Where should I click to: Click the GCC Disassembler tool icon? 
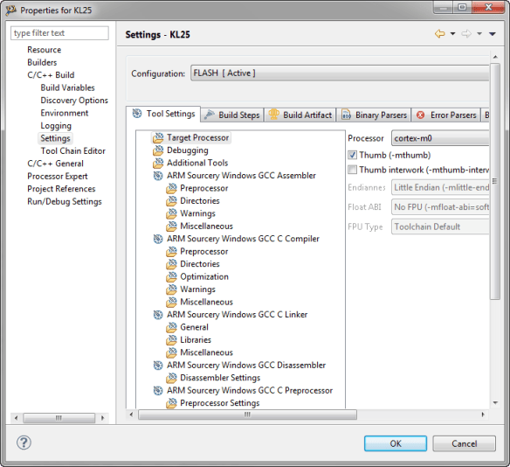158,366
